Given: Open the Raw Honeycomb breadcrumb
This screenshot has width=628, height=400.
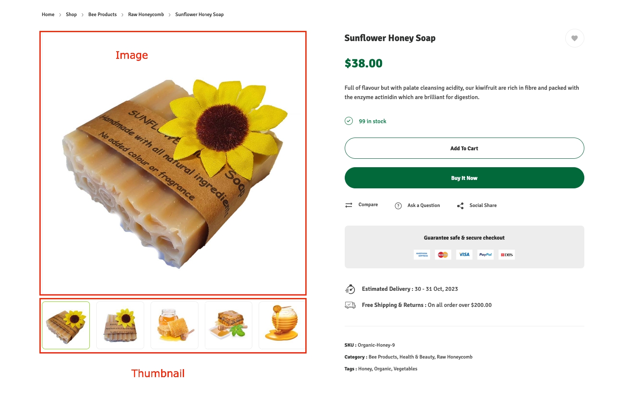Looking at the screenshot, I should (x=146, y=14).
